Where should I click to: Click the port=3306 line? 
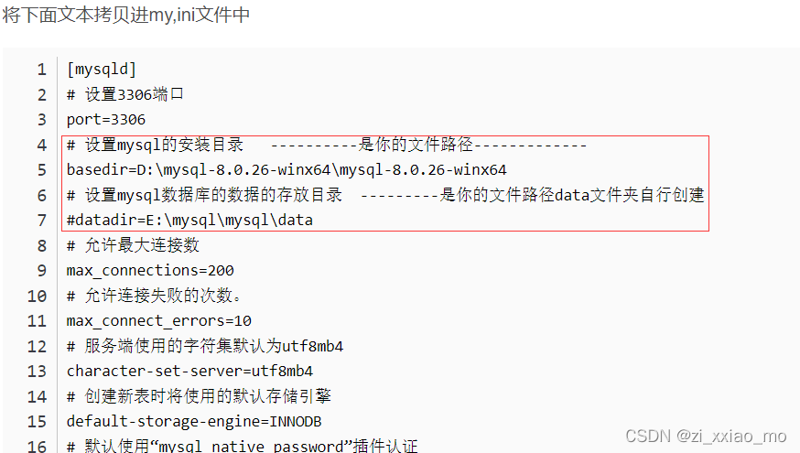pos(106,120)
